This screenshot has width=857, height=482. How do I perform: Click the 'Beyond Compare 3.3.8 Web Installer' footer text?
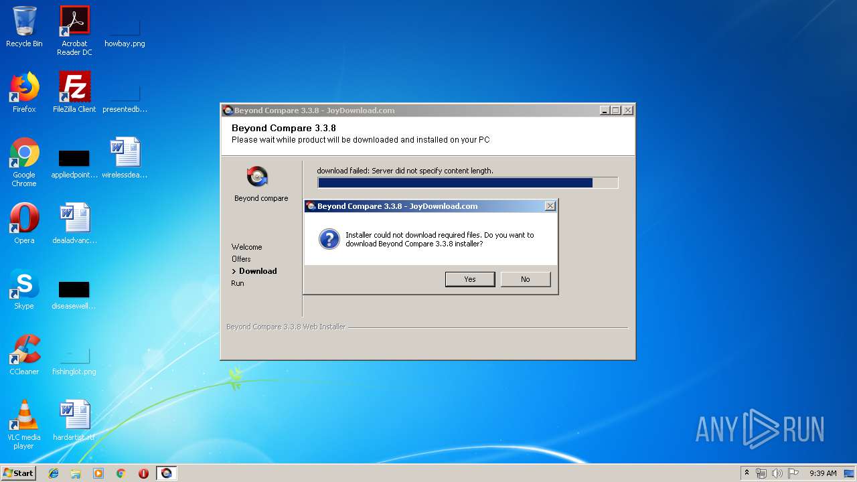pos(286,327)
